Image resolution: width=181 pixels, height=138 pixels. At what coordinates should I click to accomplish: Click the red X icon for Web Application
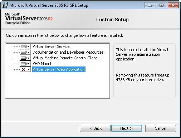(24, 69)
